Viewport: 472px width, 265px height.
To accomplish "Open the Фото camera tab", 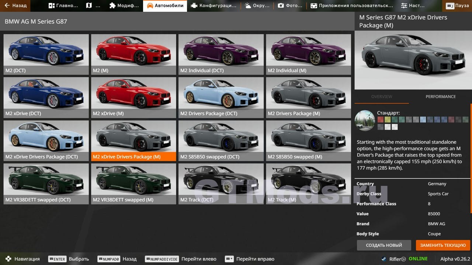I will click(x=290, y=6).
